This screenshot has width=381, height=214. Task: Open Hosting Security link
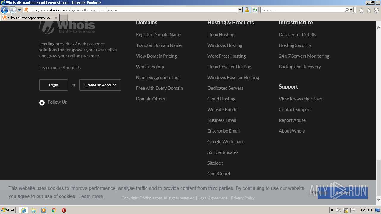pos(295,45)
